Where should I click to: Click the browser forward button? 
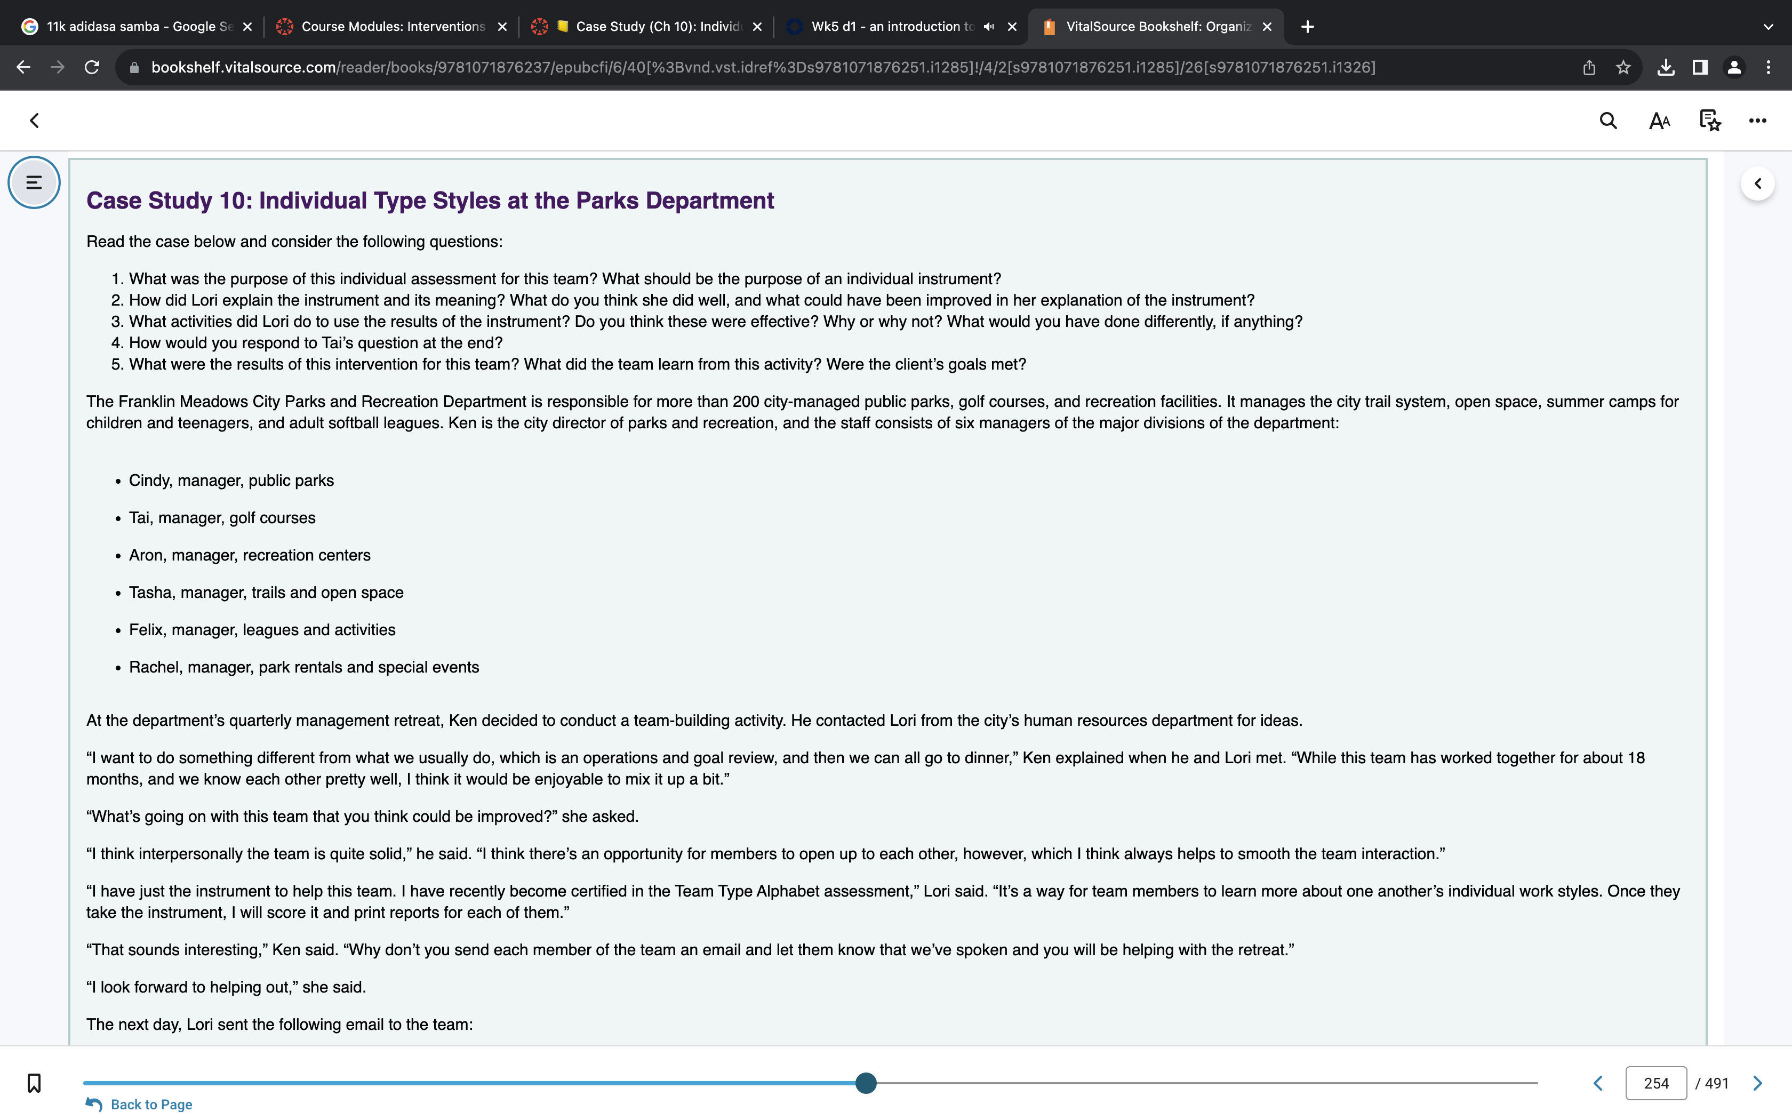coord(57,67)
